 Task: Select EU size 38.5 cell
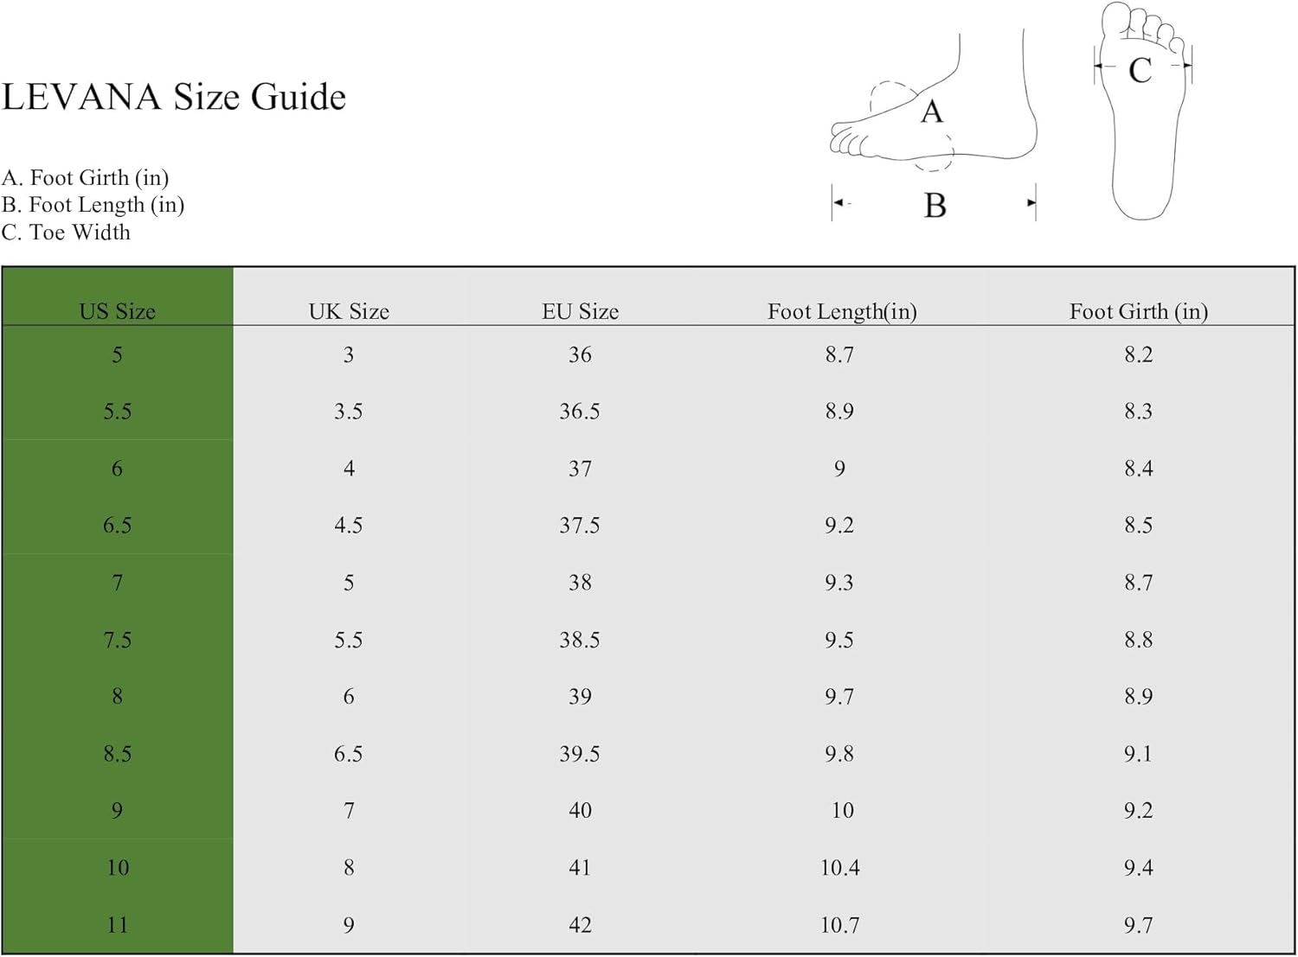click(580, 640)
